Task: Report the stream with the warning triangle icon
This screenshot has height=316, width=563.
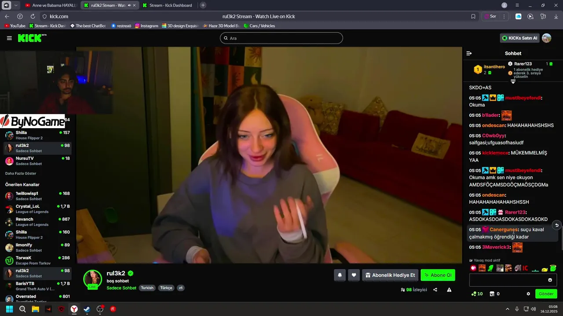Action: pyautogui.click(x=449, y=290)
